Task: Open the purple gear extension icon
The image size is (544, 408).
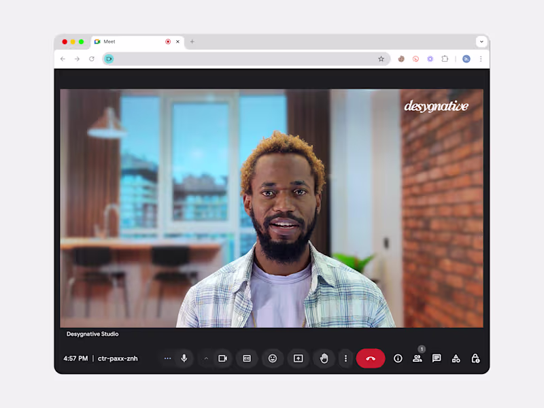Action: pos(430,59)
